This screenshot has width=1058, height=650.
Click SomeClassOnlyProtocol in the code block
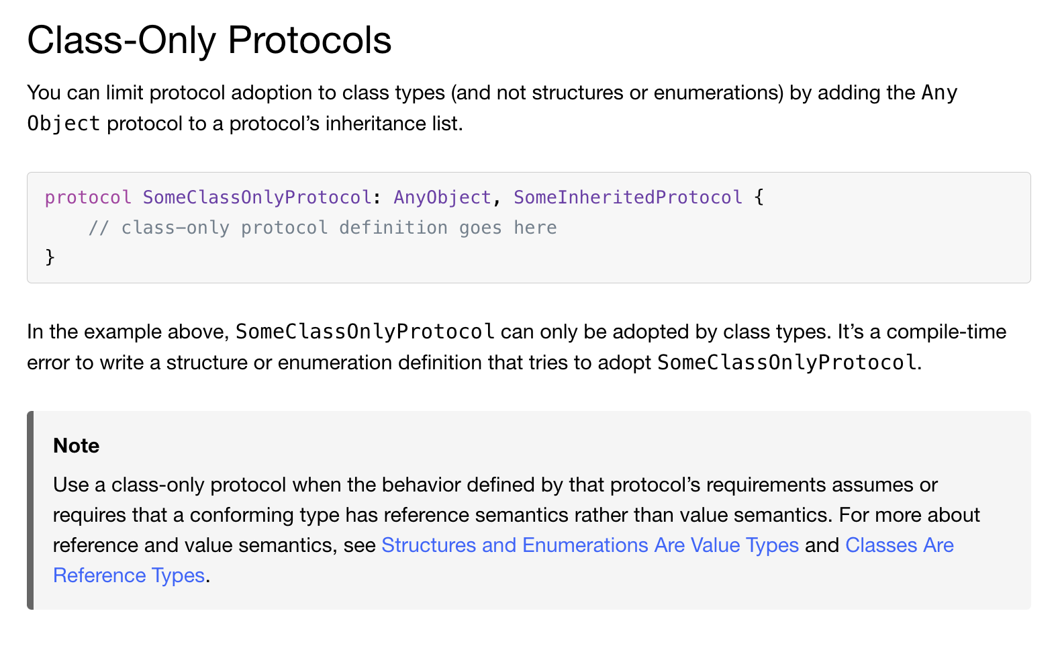[x=257, y=197]
